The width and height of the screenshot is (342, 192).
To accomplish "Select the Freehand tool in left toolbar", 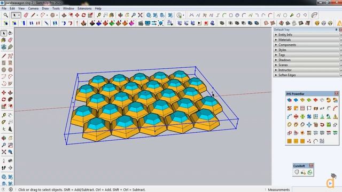I will (x=10, y=56).
